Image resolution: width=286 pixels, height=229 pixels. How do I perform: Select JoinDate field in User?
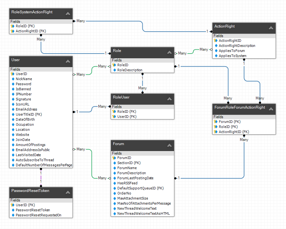(x=41, y=140)
